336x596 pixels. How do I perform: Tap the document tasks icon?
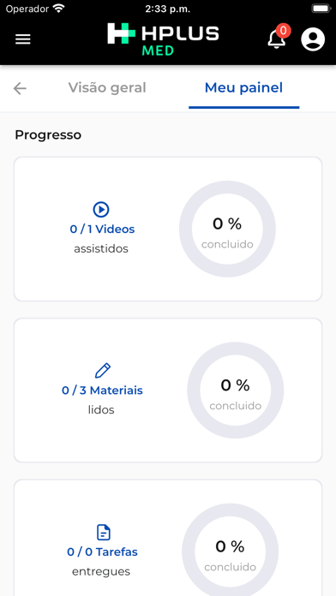(104, 532)
